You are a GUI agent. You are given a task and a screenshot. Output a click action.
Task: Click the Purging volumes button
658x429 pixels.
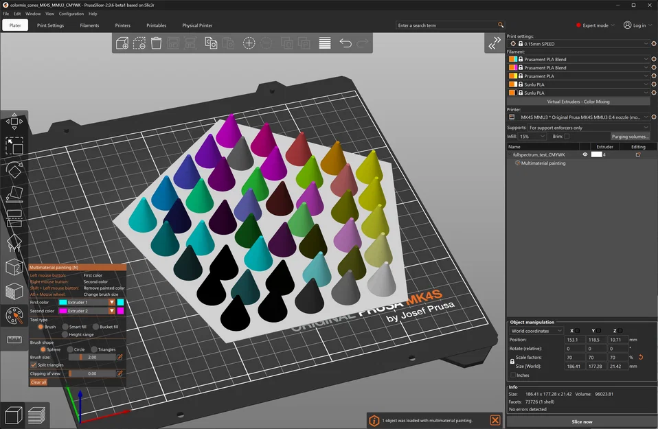630,137
